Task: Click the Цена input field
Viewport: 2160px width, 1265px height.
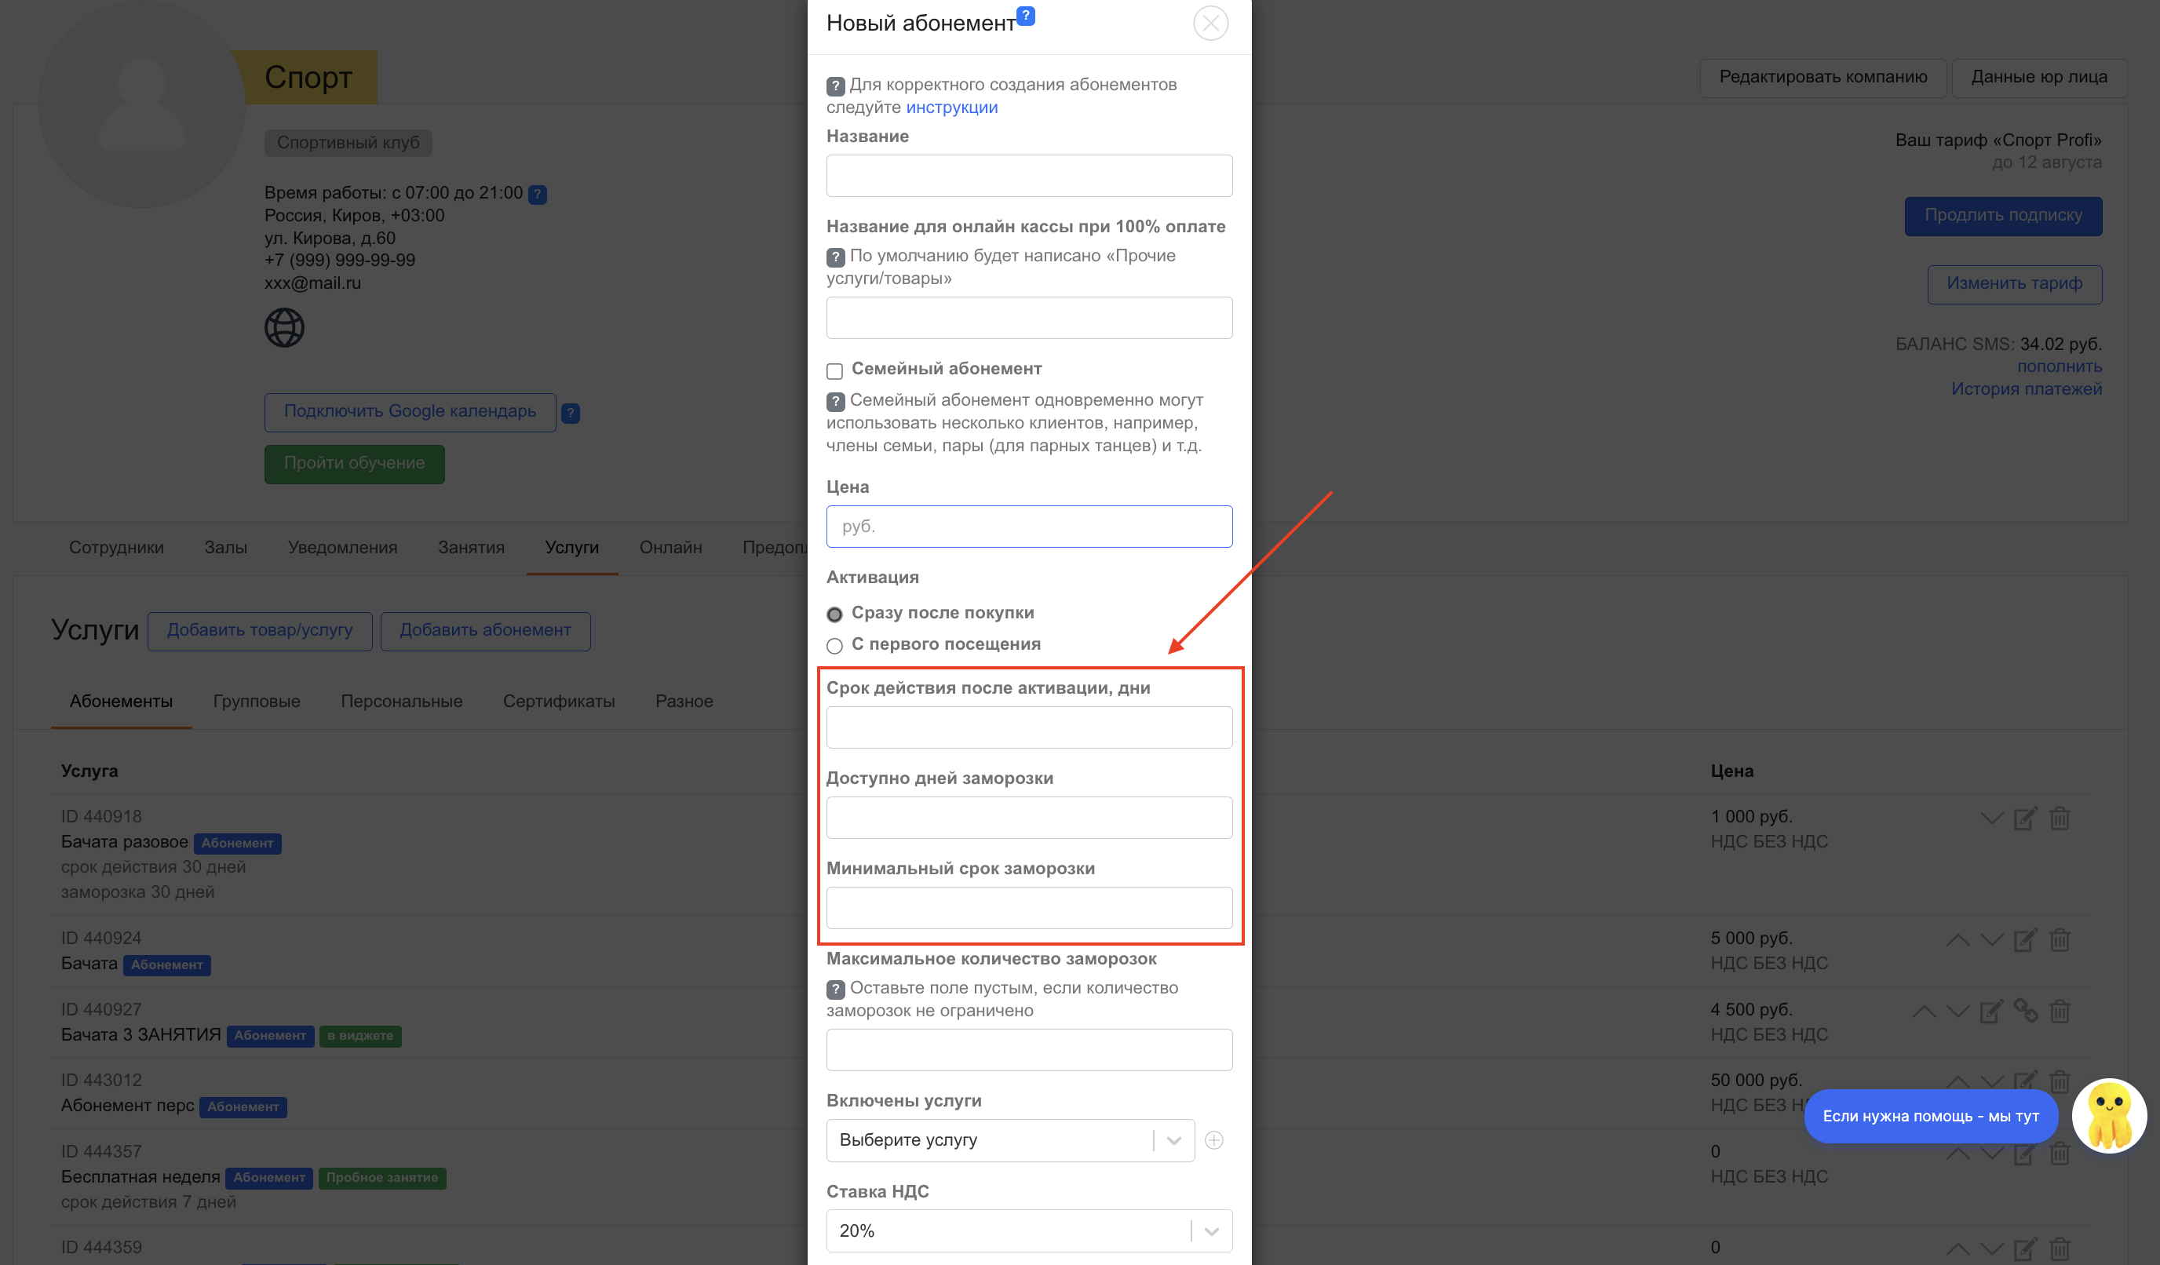Action: coord(1028,527)
